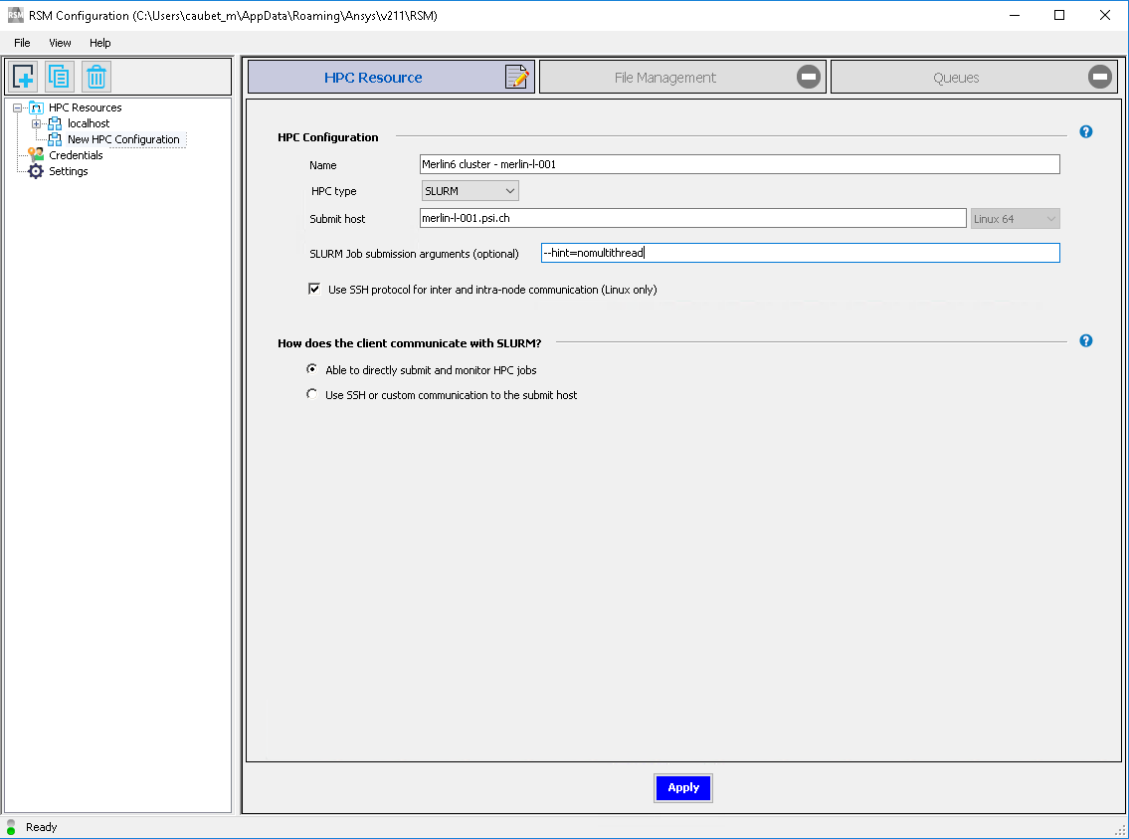
Task: Open the View menu
Action: click(x=60, y=43)
